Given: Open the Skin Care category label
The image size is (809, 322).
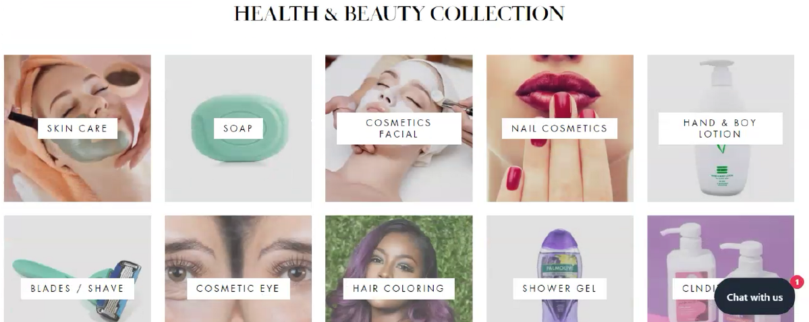Looking at the screenshot, I should coord(78,128).
